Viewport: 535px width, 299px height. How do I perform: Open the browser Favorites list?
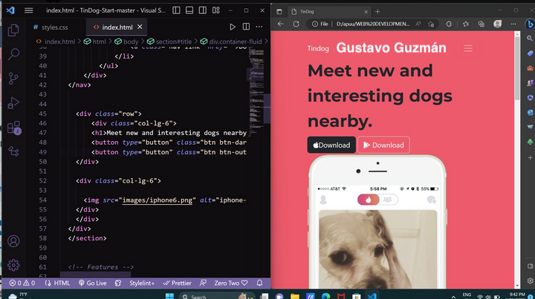[466, 24]
